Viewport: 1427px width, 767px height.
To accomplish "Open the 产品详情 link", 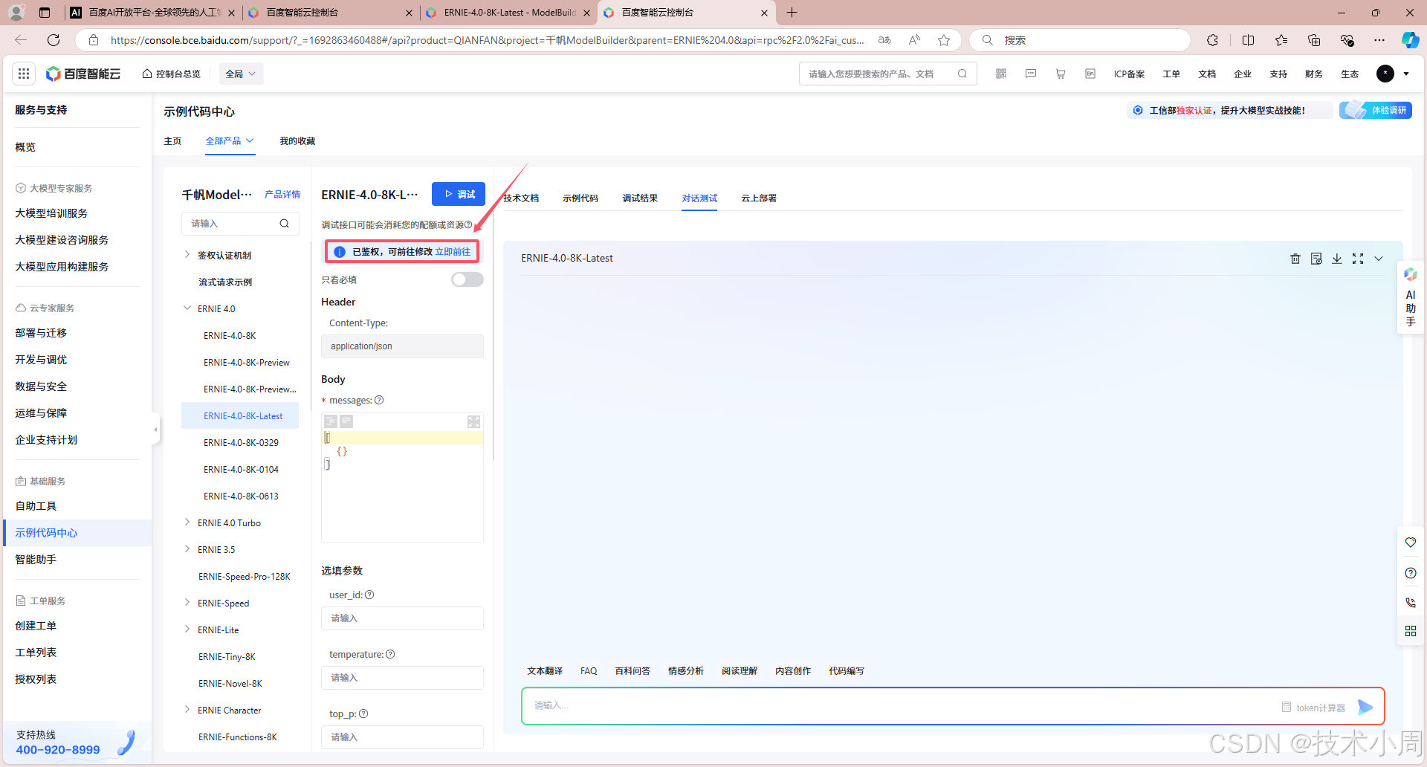I will coord(282,194).
